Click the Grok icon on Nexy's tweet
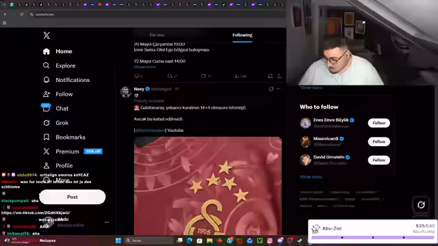The width and height of the screenshot is (438, 246). tap(271, 89)
